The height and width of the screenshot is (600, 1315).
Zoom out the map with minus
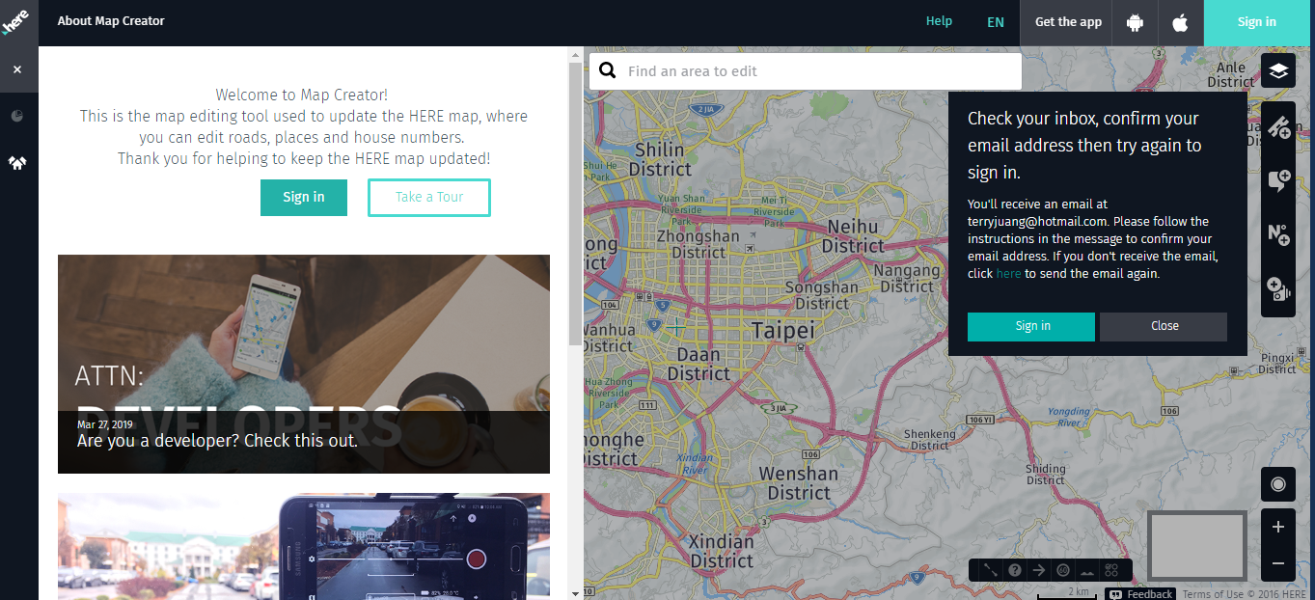pos(1278,563)
